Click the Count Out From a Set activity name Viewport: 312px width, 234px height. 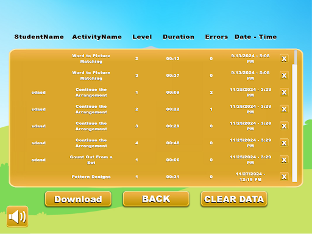click(91, 160)
